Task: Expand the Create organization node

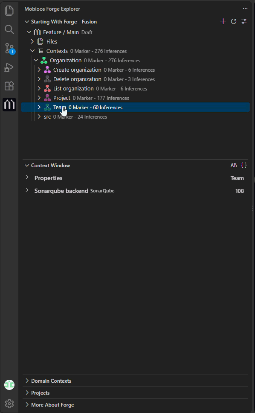Action: click(39, 70)
